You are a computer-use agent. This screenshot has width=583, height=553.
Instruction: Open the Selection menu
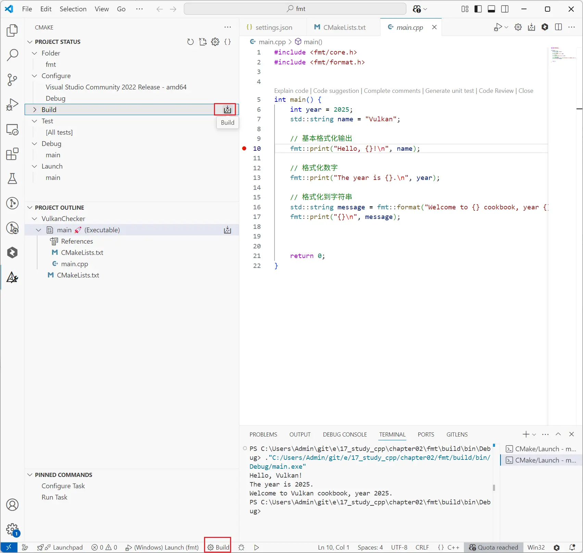click(73, 9)
